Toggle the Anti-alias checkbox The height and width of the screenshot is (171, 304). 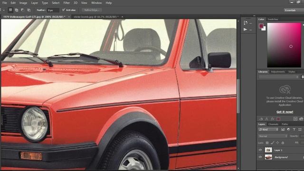point(63,9)
